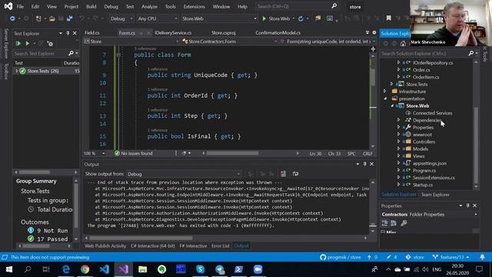492x277 pixels.
Task: Click Clear All icon in Output toolbar
Action: click(284, 174)
